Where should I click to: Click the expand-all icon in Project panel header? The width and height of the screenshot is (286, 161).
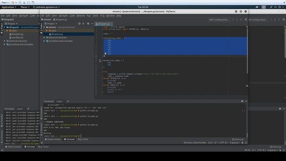(84, 24)
